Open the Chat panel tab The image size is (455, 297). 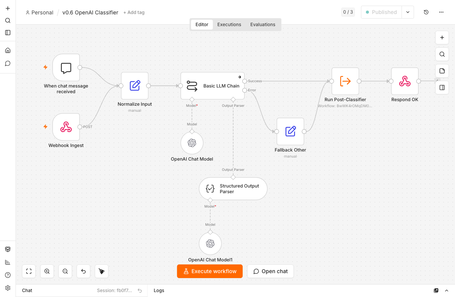27,291
